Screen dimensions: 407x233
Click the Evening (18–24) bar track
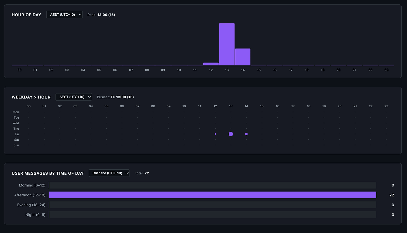212,205
